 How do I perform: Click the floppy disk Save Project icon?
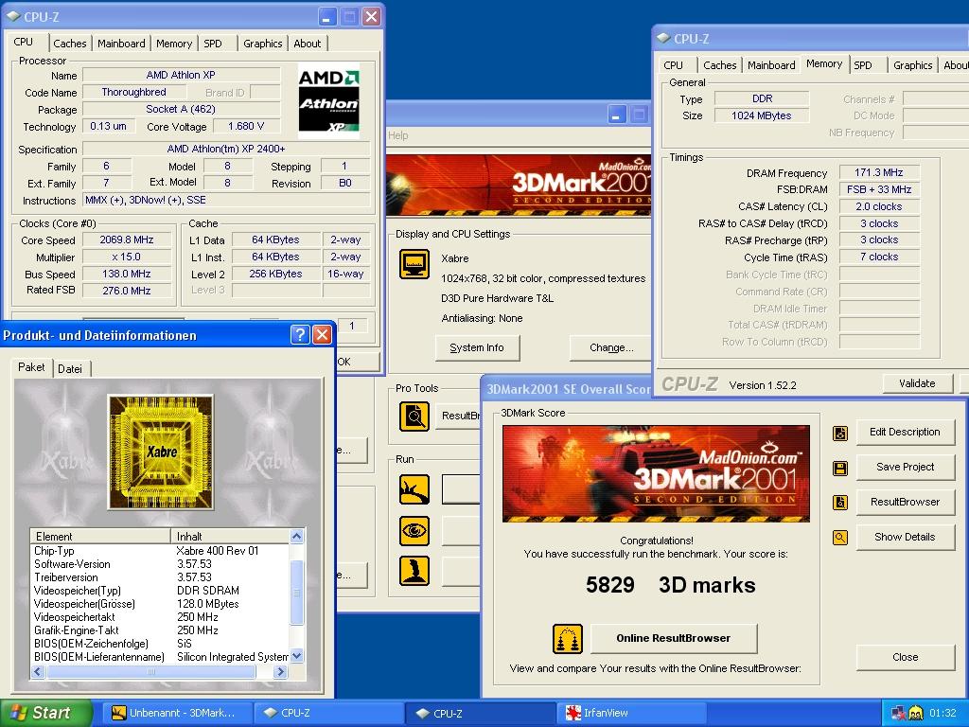pyautogui.click(x=840, y=468)
